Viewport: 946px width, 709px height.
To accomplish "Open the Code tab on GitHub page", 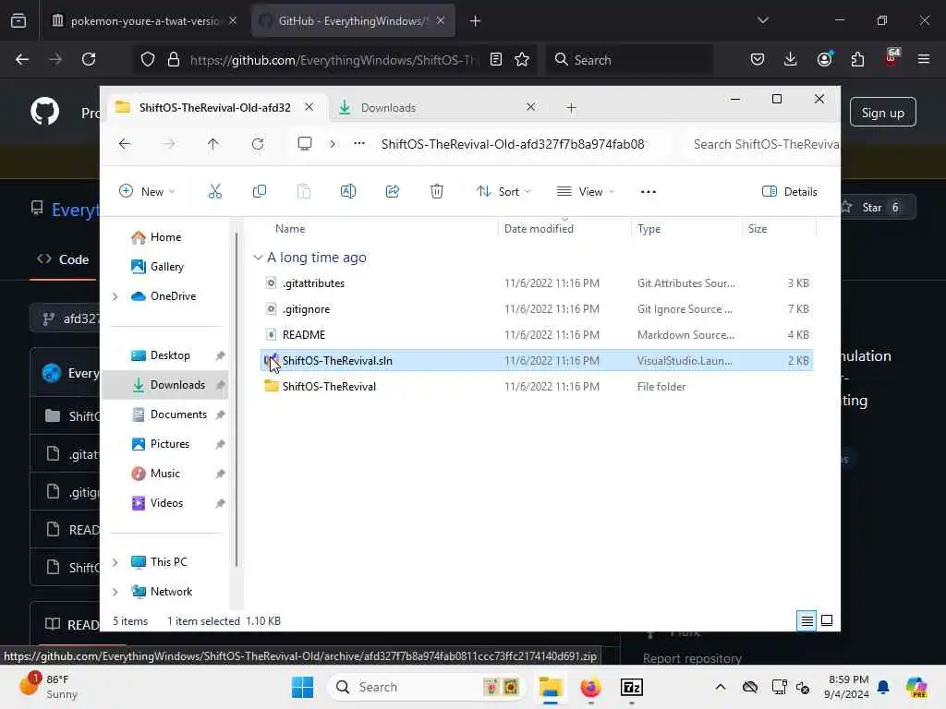I will pyautogui.click(x=64, y=259).
